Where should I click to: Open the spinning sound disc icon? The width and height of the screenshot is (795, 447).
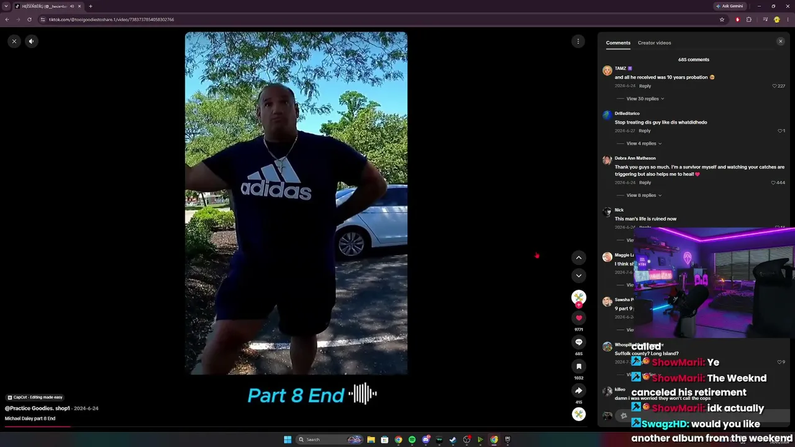click(579, 414)
